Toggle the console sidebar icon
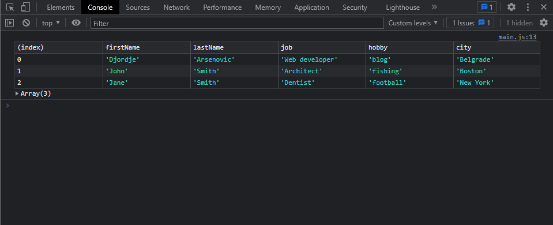 click(10, 23)
